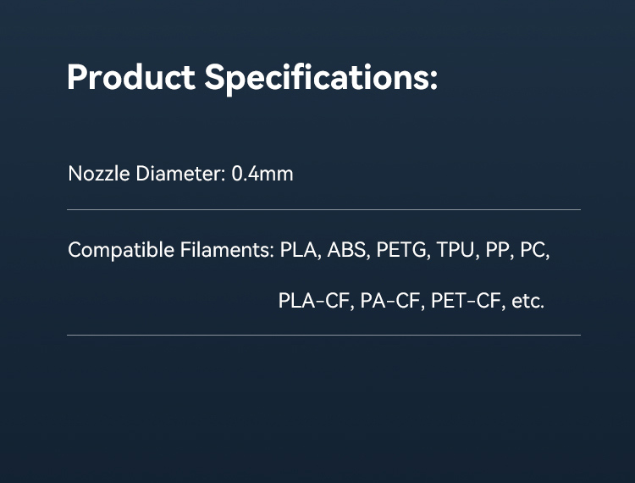This screenshot has width=635, height=483.
Task: Click the word Specifications in heading
Action: pos(321,78)
